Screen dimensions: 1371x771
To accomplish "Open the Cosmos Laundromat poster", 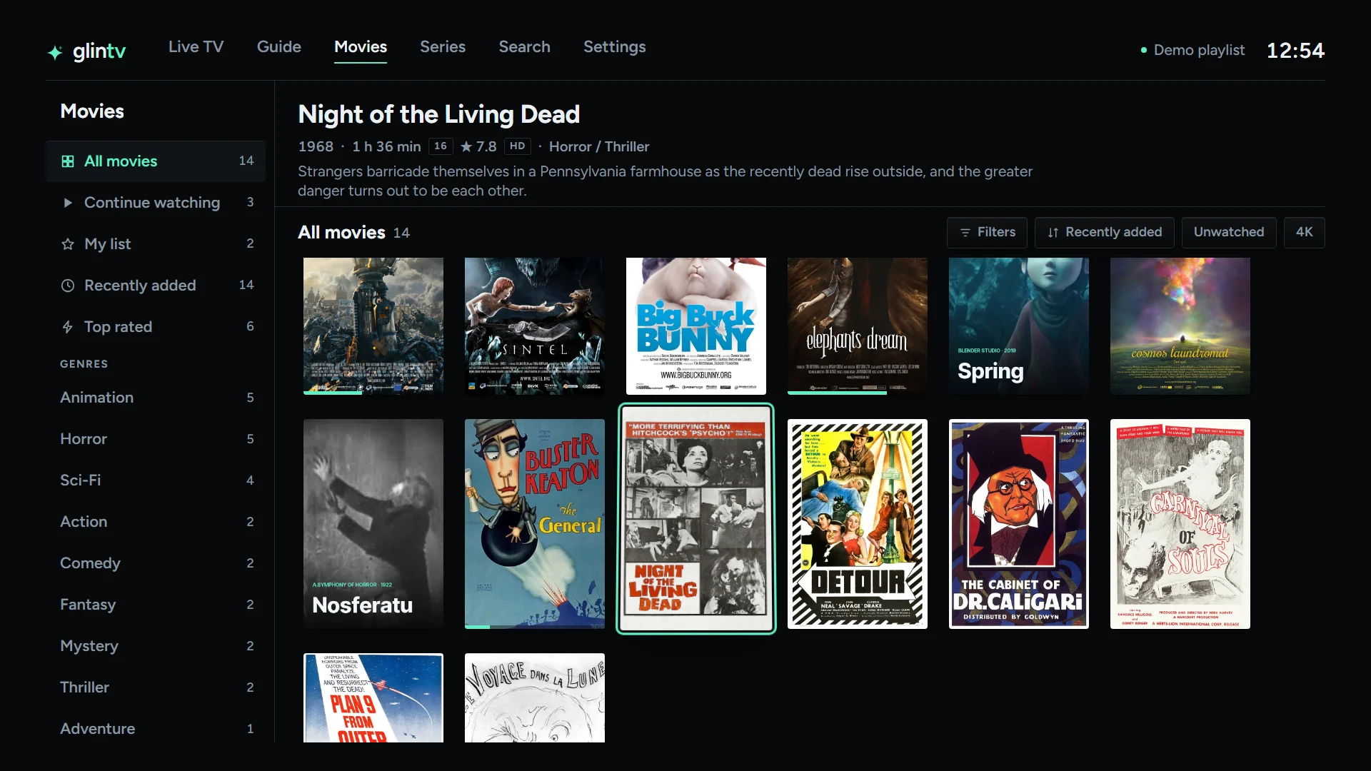I will pos(1180,326).
